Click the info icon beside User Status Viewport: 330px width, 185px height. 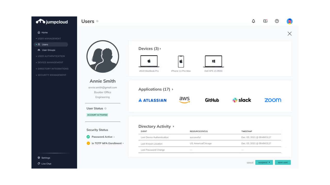[x=105, y=108]
